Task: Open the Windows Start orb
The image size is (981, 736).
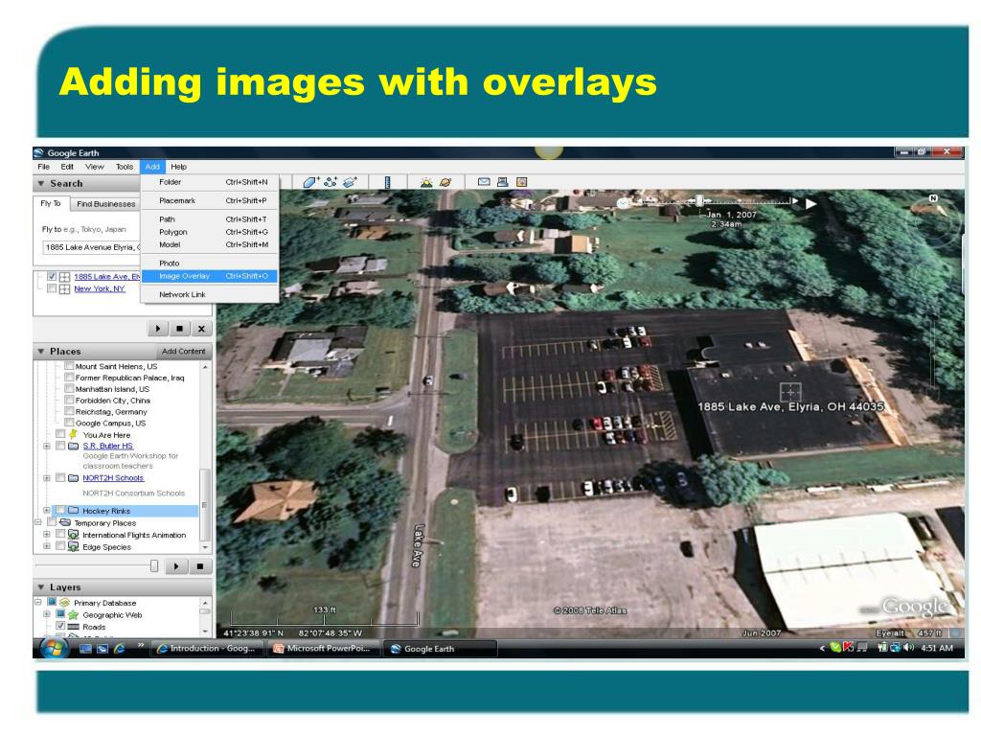Action: (54, 648)
